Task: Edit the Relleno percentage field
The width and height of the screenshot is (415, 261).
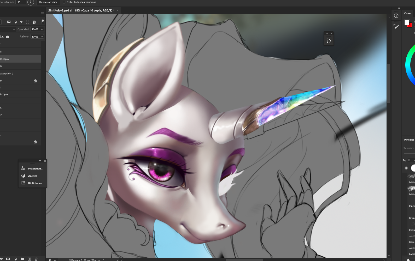Action: (x=35, y=37)
